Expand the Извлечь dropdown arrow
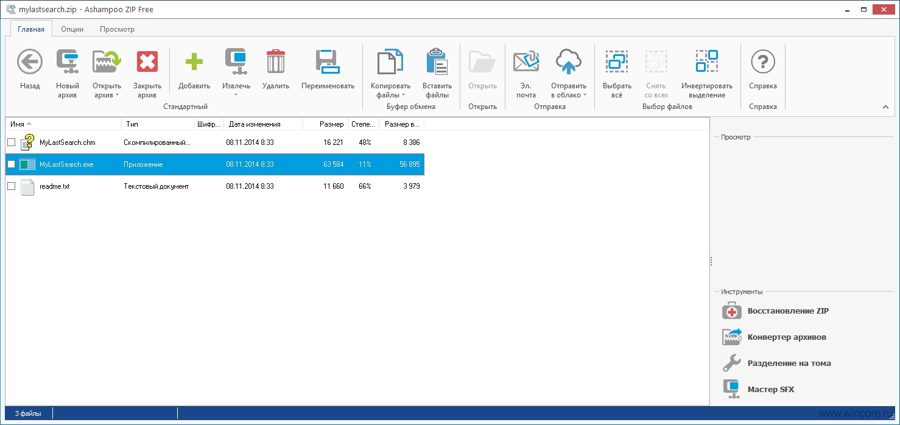Screen dimensions: 900x425 pos(236,95)
